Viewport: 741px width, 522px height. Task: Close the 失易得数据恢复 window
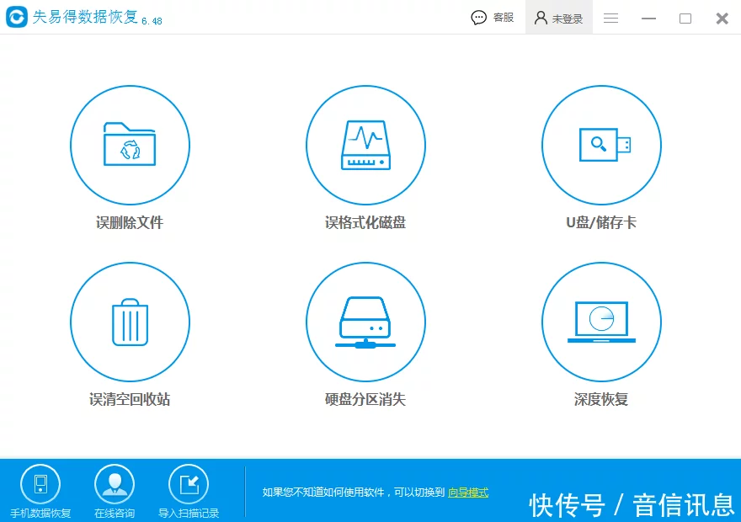point(722,18)
